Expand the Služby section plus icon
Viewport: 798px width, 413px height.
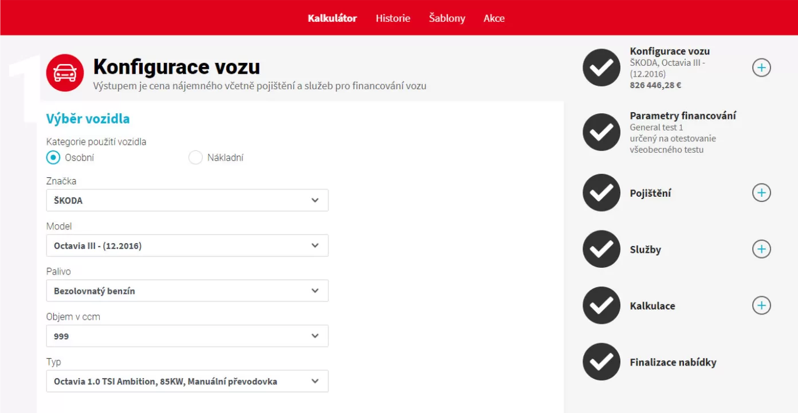point(761,249)
